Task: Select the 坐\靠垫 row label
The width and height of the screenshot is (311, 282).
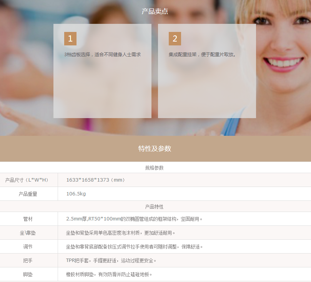Action: tap(28, 233)
